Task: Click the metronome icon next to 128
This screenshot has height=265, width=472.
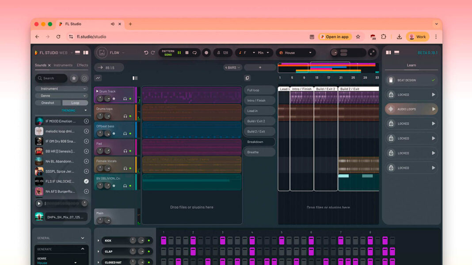Action: click(x=217, y=53)
